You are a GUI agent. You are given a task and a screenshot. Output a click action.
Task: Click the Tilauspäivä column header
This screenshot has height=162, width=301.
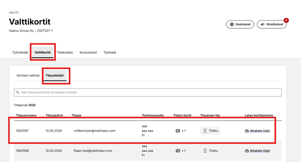click(54, 115)
